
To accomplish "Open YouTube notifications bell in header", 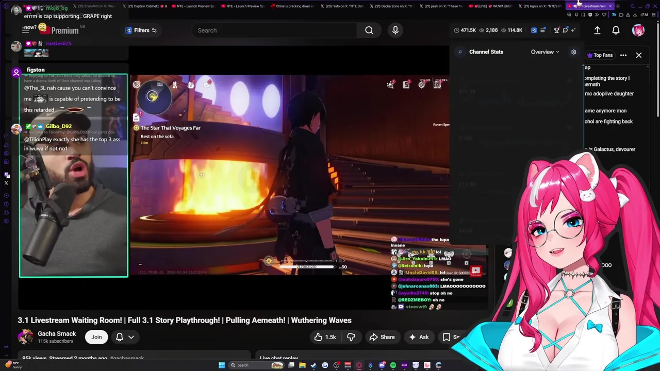I will coord(616,30).
